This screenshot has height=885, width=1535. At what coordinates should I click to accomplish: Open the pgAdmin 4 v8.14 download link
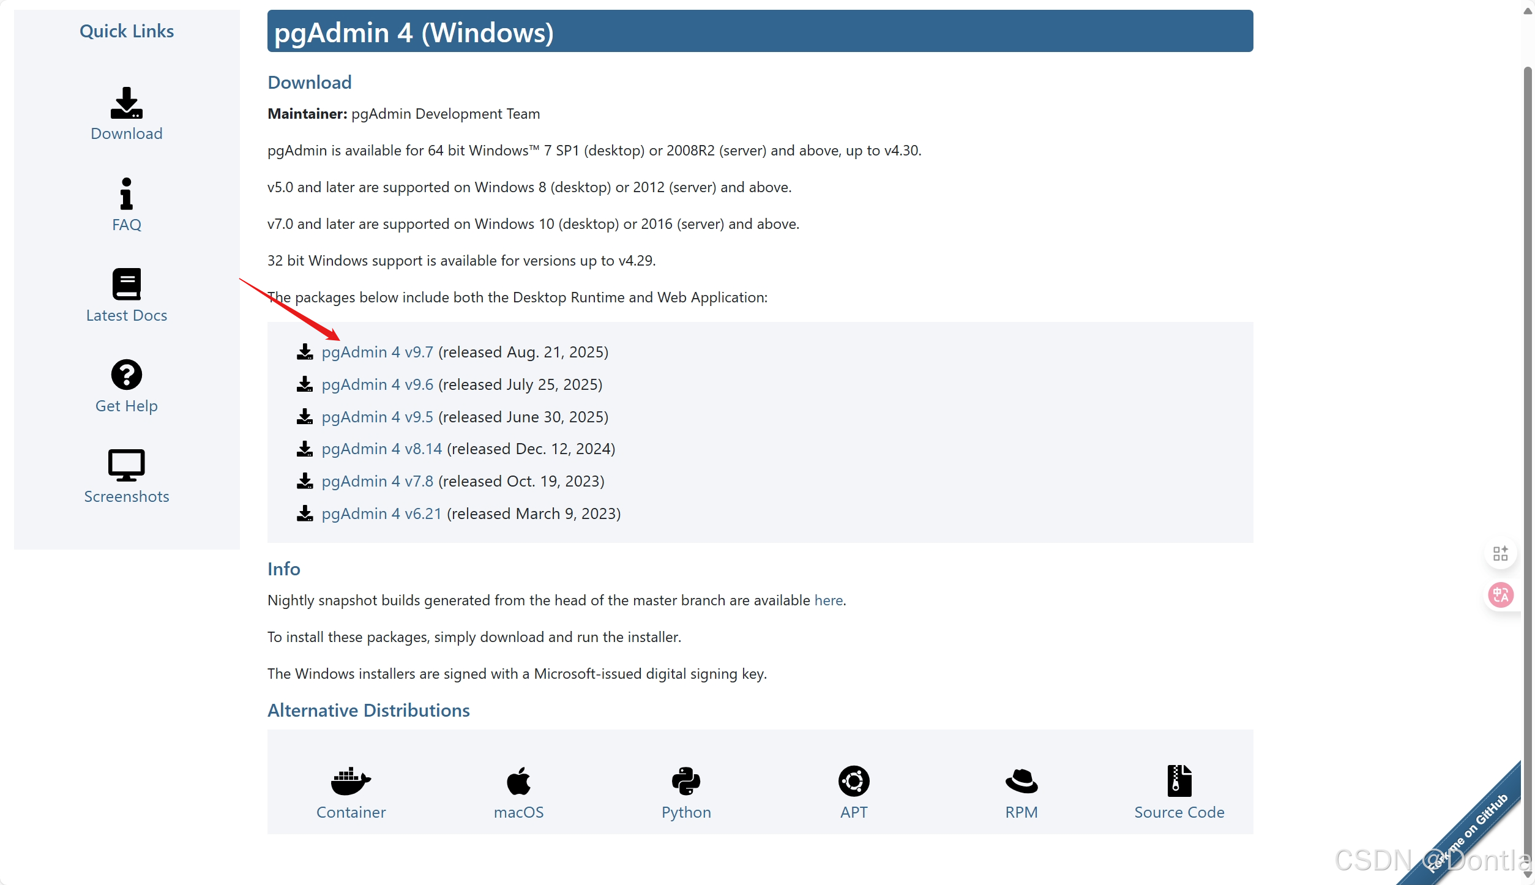click(x=382, y=449)
